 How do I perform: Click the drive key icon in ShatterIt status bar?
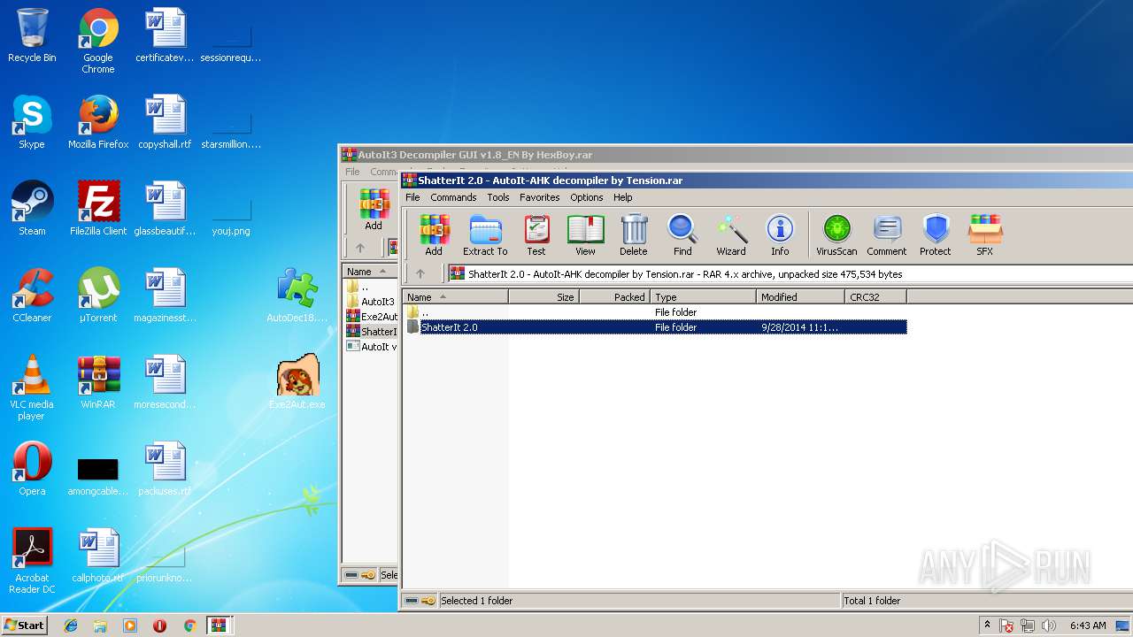tap(420, 601)
